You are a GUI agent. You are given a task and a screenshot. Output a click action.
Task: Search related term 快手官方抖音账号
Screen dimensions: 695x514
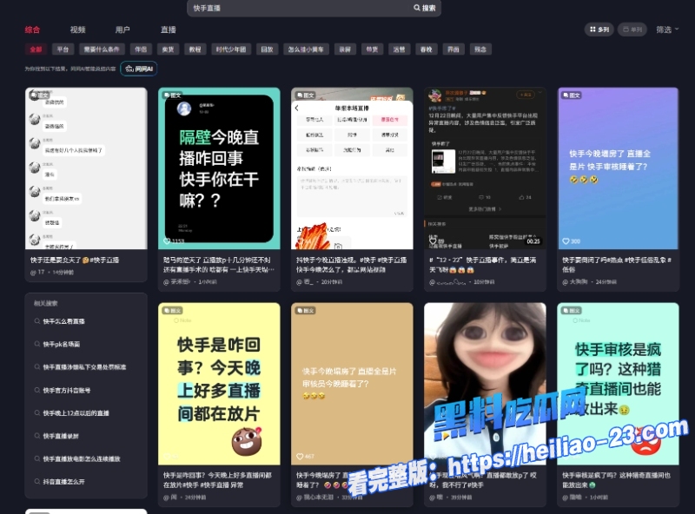[67, 391]
